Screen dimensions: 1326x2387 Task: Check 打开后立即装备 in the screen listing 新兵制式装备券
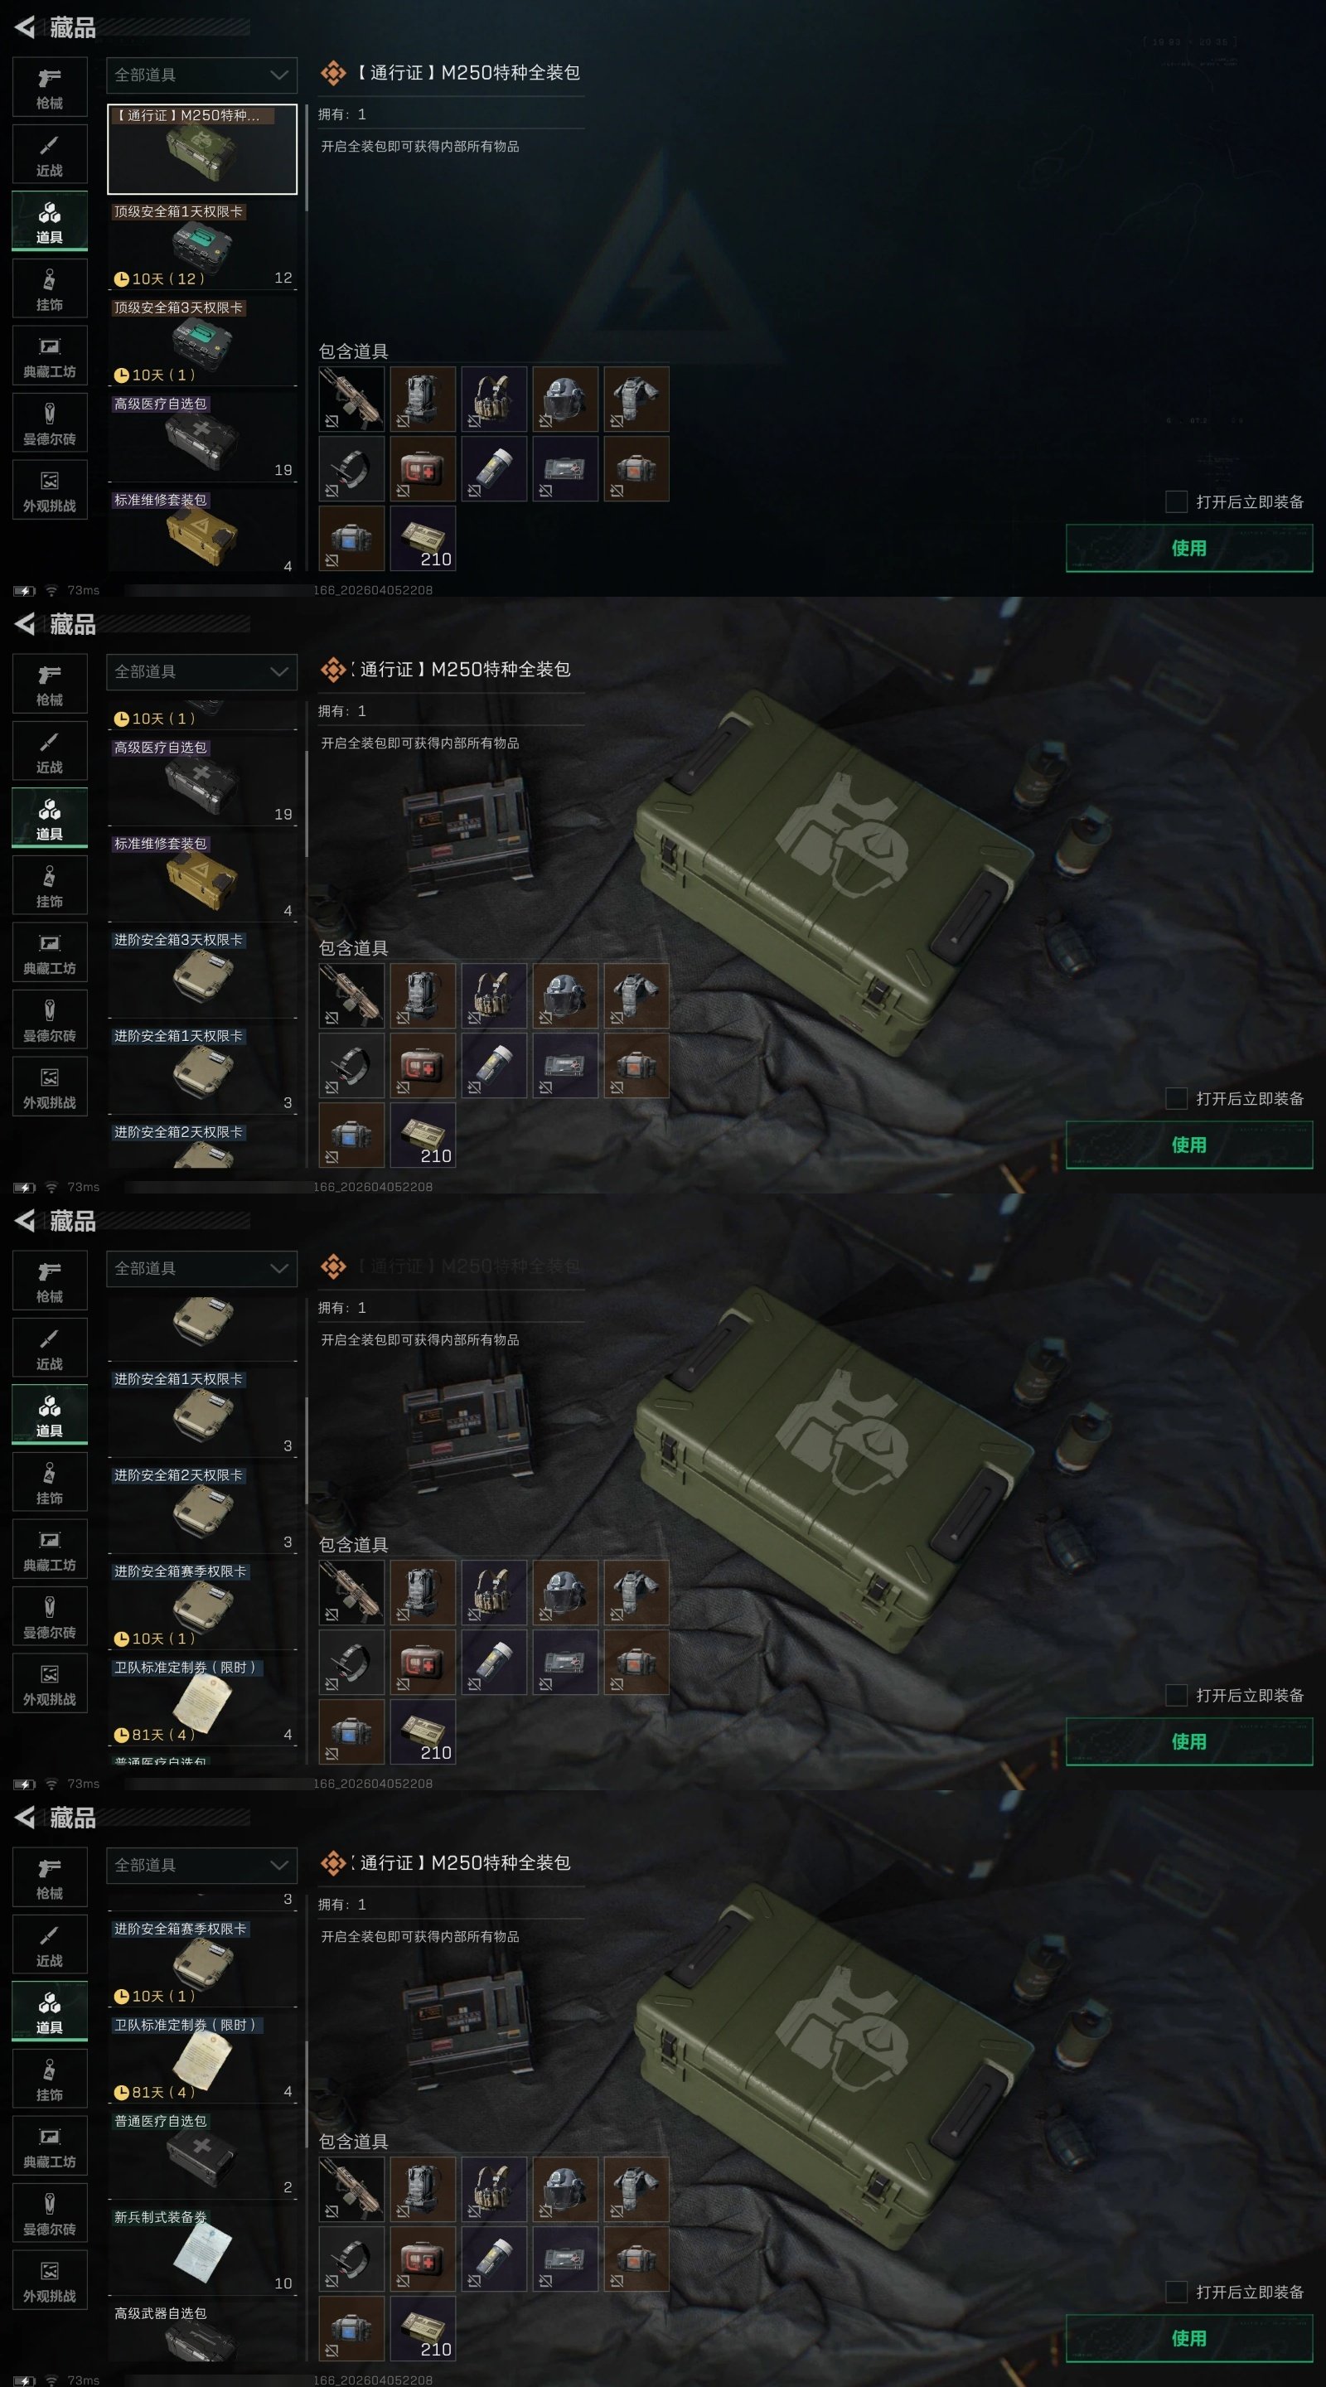coord(1176,2292)
